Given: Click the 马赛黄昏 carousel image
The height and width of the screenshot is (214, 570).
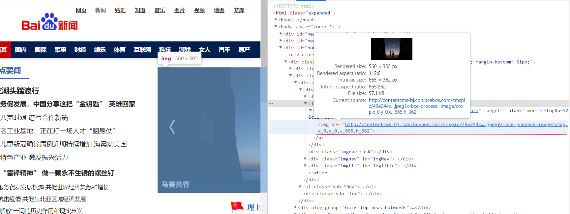Looking at the screenshot, I should point(209,130).
